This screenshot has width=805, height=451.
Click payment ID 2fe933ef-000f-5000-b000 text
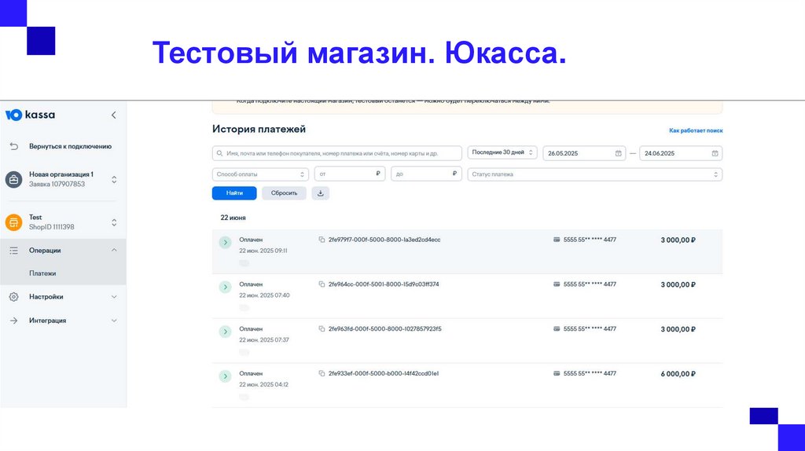click(x=384, y=373)
